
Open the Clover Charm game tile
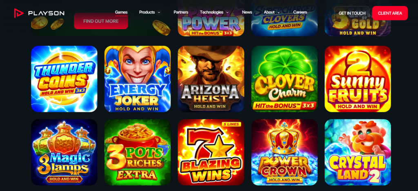pos(285,79)
